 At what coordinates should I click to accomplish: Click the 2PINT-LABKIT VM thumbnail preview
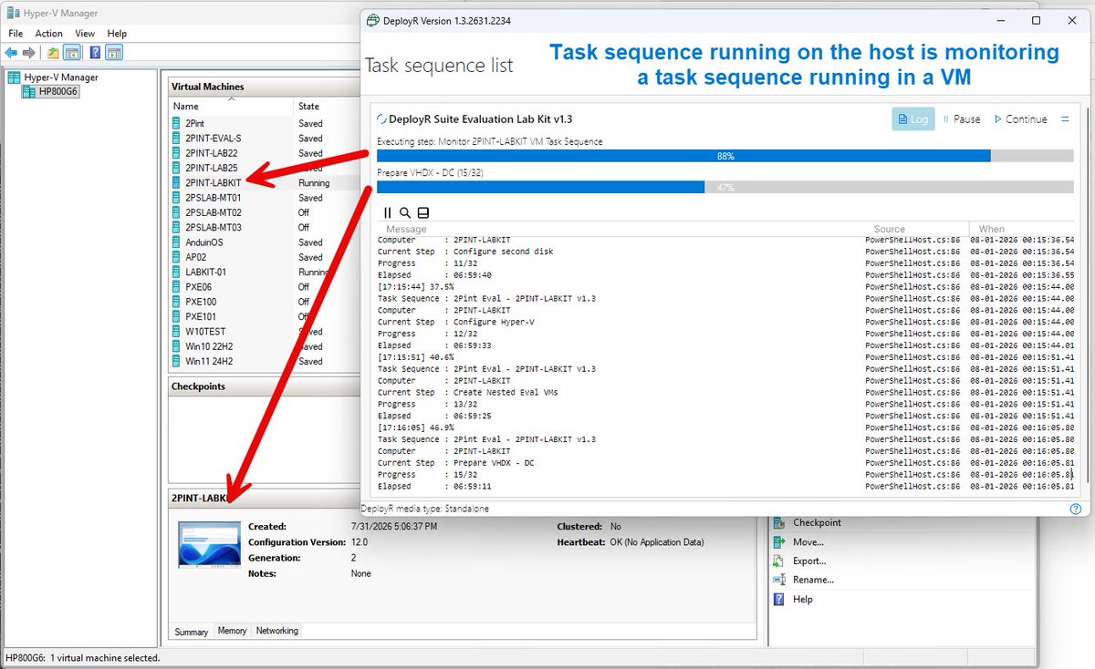pyautogui.click(x=210, y=545)
